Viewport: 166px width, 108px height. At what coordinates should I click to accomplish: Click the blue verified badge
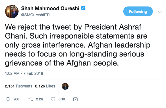[x=83, y=8]
